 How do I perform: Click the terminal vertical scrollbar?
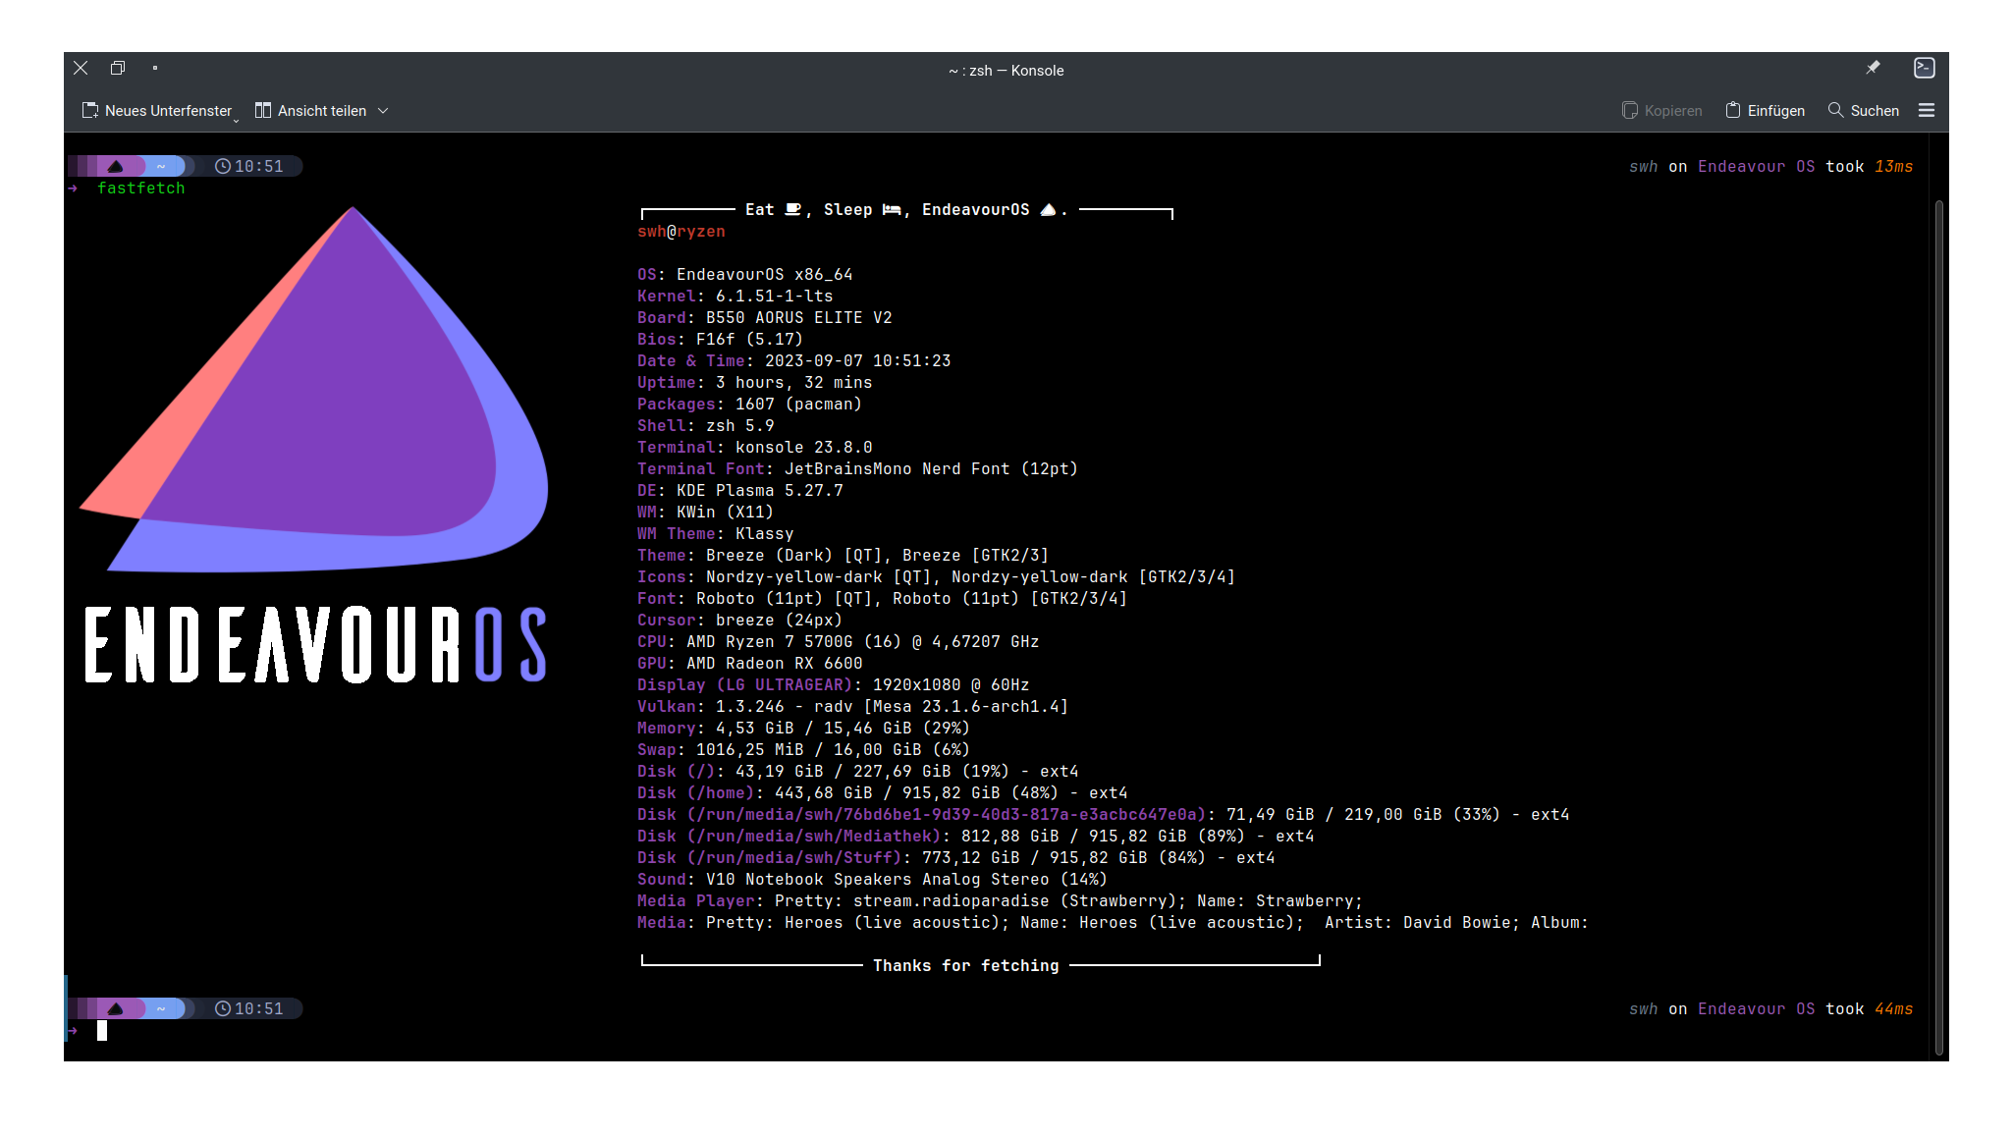pyautogui.click(x=1938, y=626)
